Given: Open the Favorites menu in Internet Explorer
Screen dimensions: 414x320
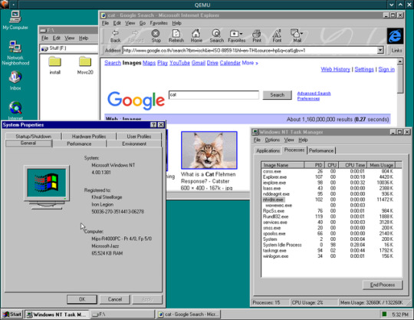Looking at the screenshot, I should click(x=159, y=23).
